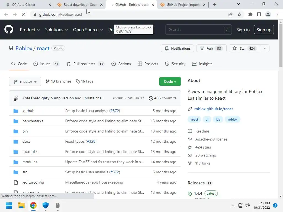Open the Issues tab
Image resolution: width=283 pixels, height=212 pixels.
pyautogui.click(x=46, y=64)
